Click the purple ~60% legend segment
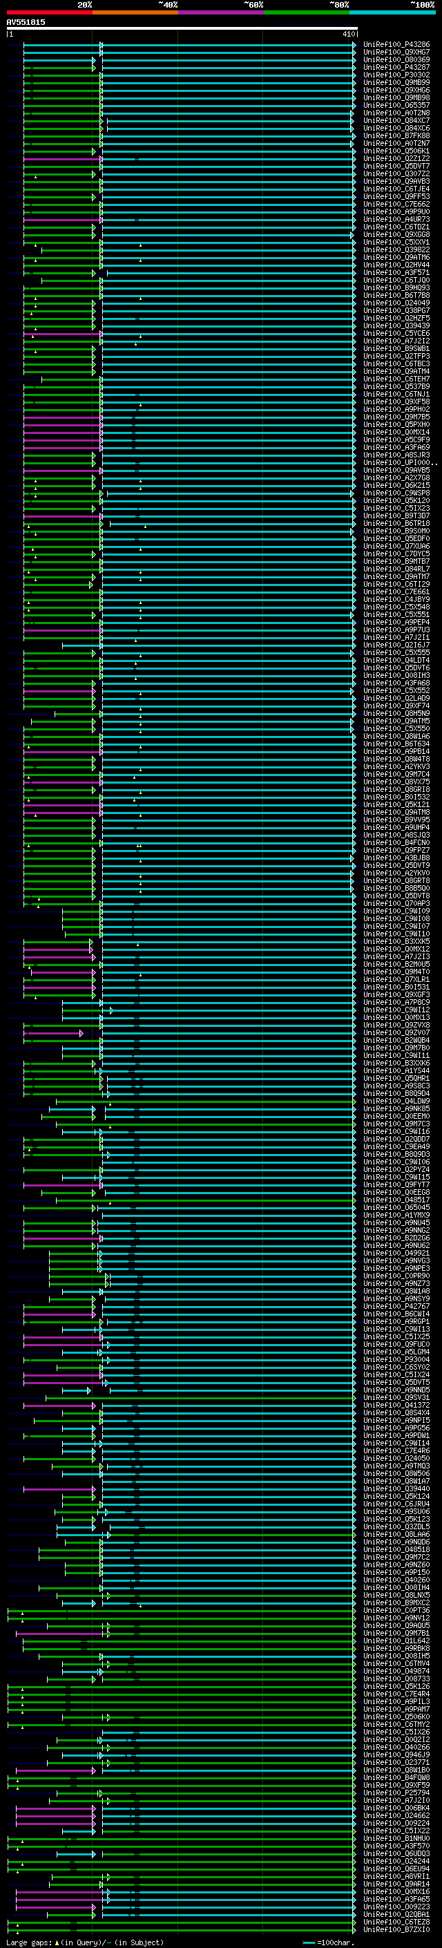The width and height of the screenshot is (442, 1948). pos(220,12)
